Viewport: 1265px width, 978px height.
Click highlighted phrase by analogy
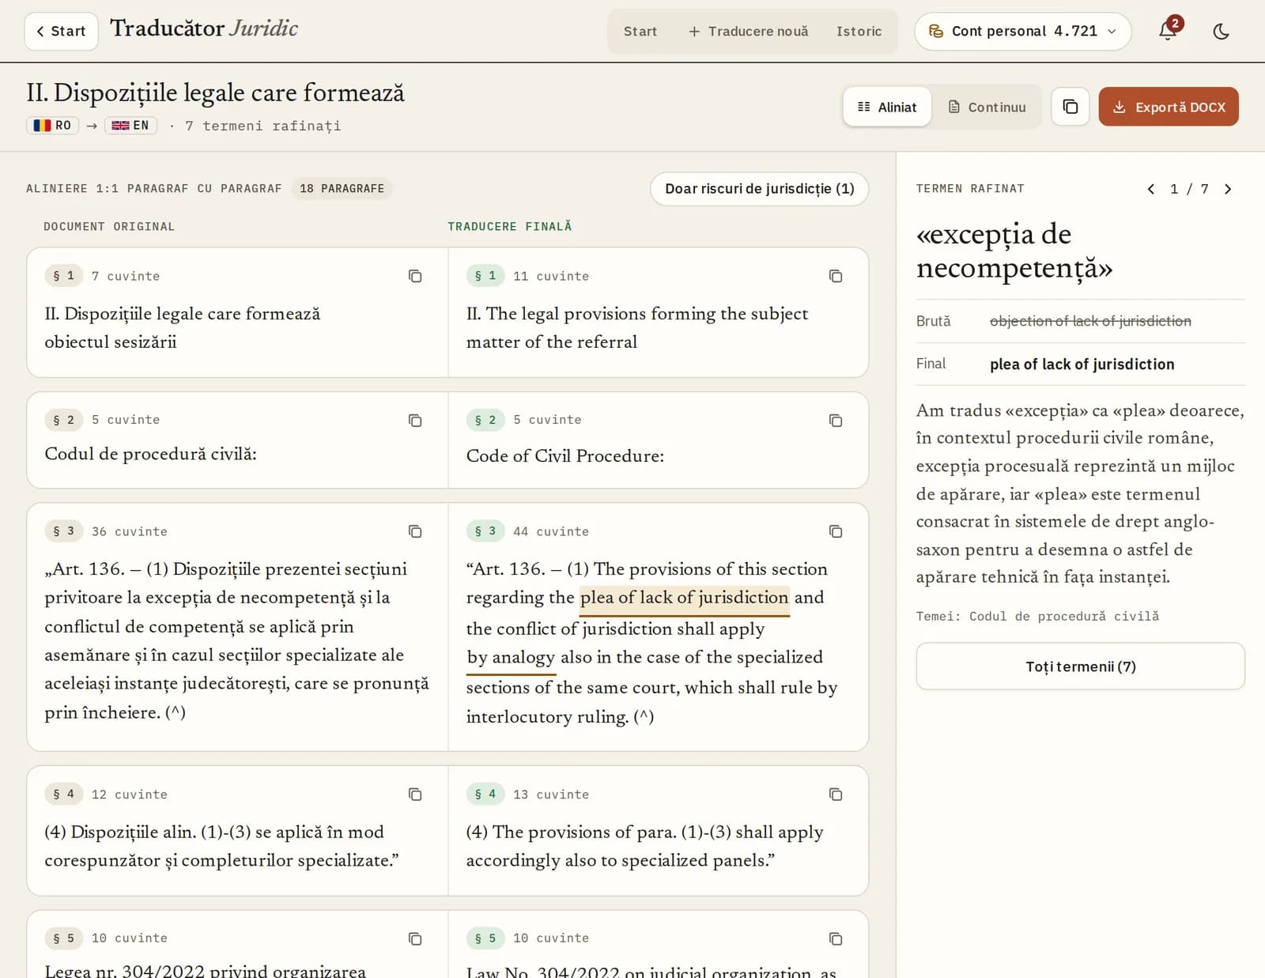(x=511, y=658)
